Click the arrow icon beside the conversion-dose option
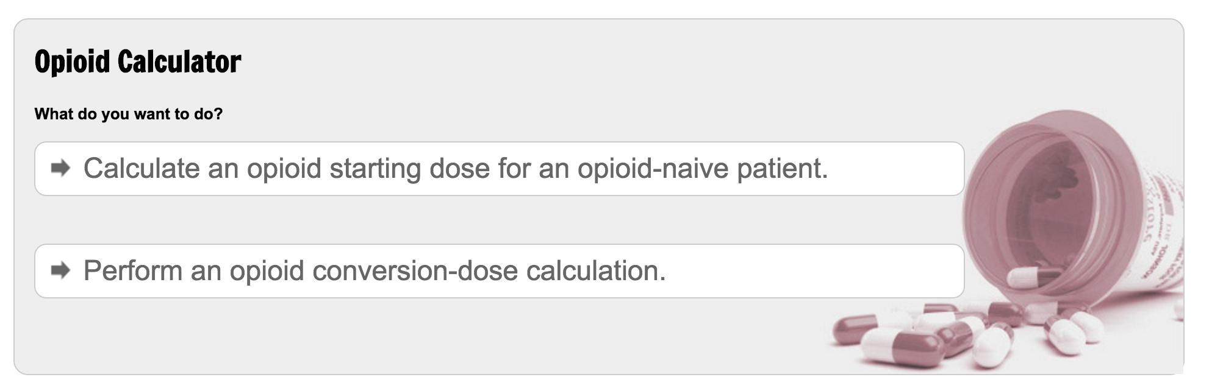This screenshot has height=391, width=1209. pos(60,270)
